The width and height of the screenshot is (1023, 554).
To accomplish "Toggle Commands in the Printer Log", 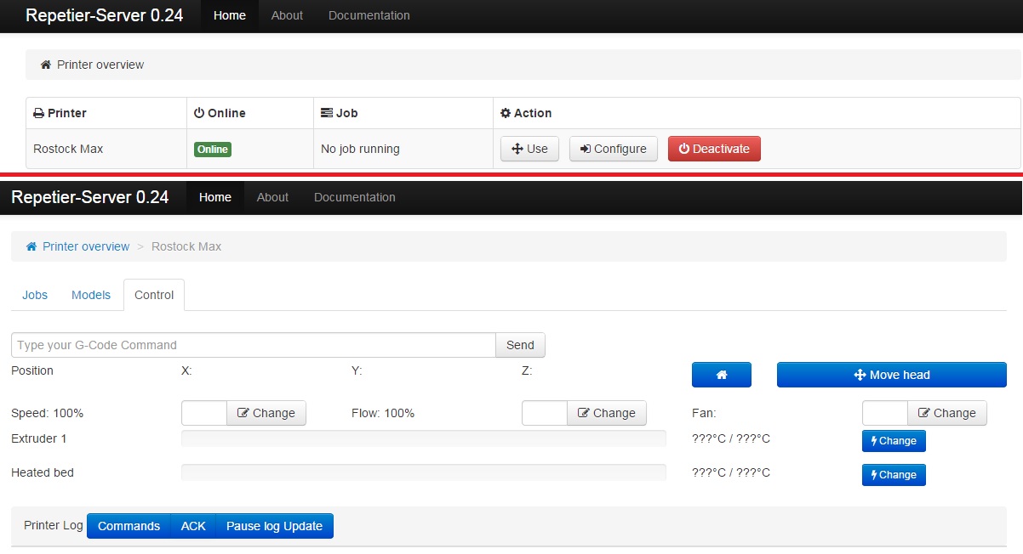I will [x=129, y=526].
